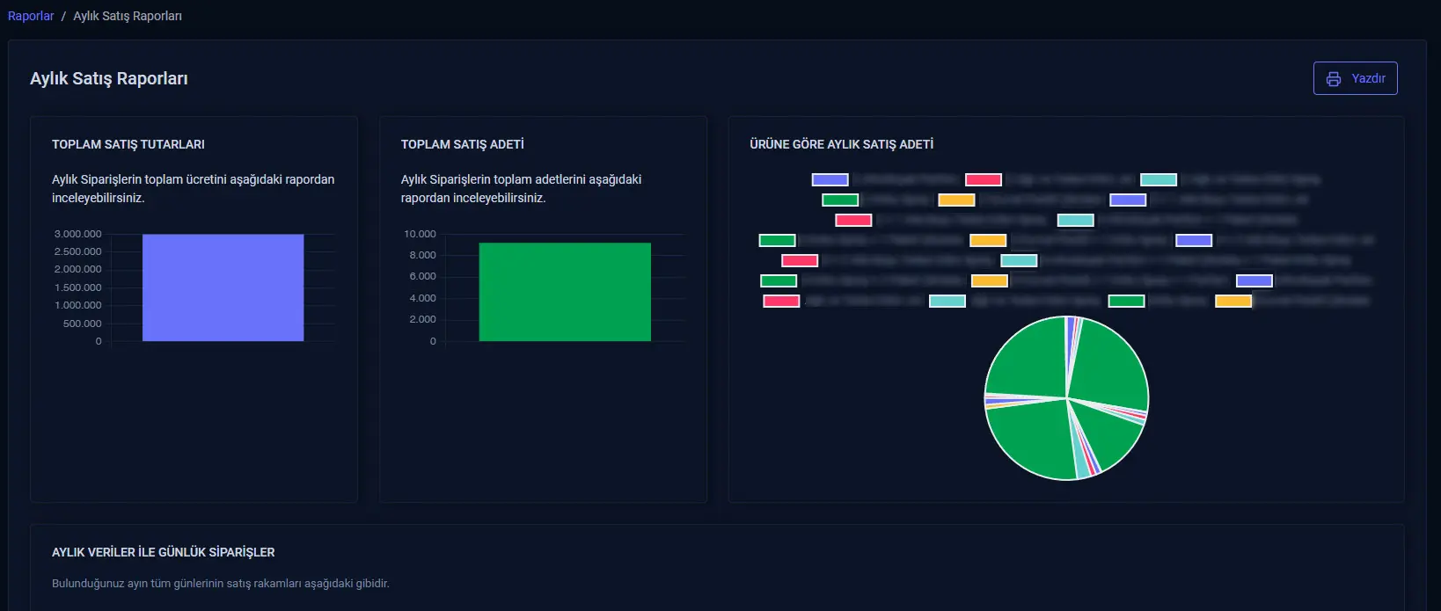Click purple swatch in second legend row
Image resolution: width=1441 pixels, height=611 pixels.
tap(1128, 200)
